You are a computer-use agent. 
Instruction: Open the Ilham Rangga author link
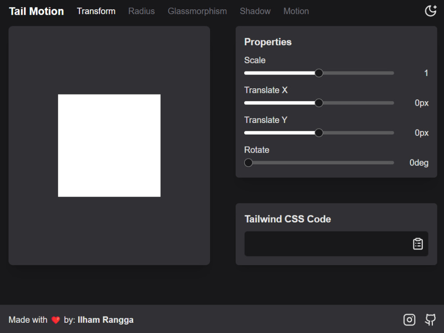coord(105,320)
